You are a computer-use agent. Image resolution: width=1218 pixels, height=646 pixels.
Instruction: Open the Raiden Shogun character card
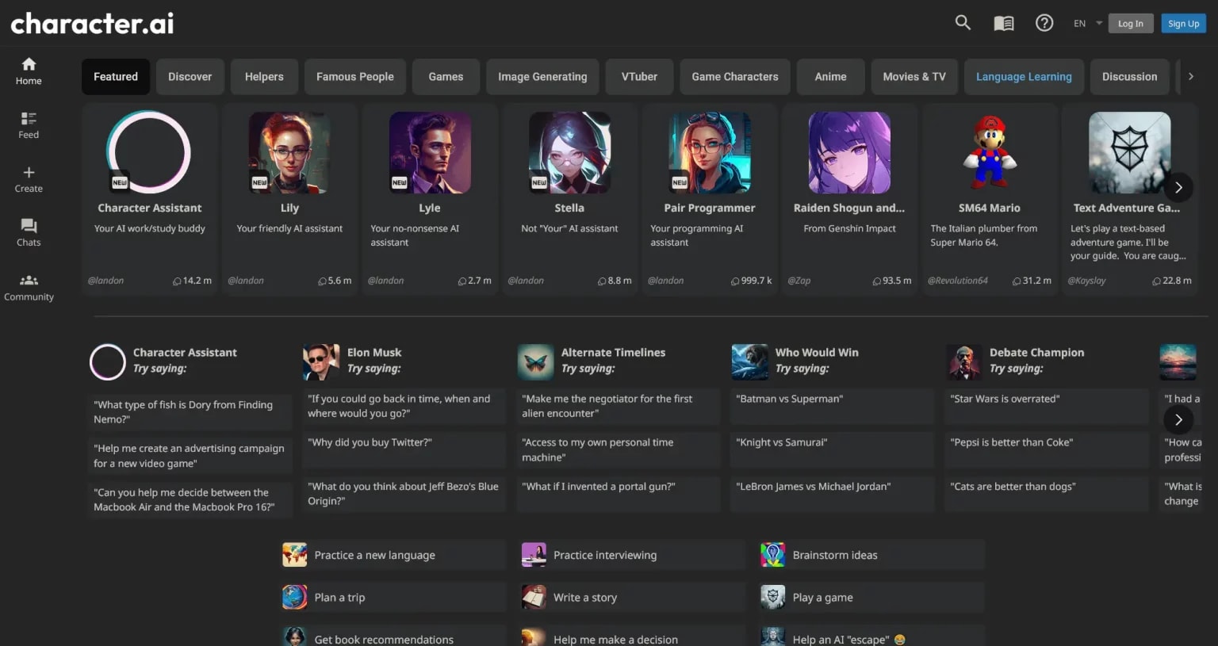point(849,199)
